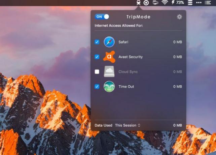This screenshot has height=155, width=216.
Task: Uncheck internet access for Safari
Action: click(x=97, y=42)
